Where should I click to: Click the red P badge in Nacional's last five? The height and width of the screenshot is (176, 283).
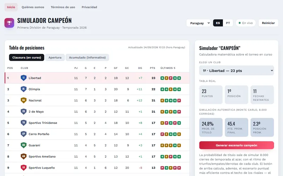coord(179,101)
